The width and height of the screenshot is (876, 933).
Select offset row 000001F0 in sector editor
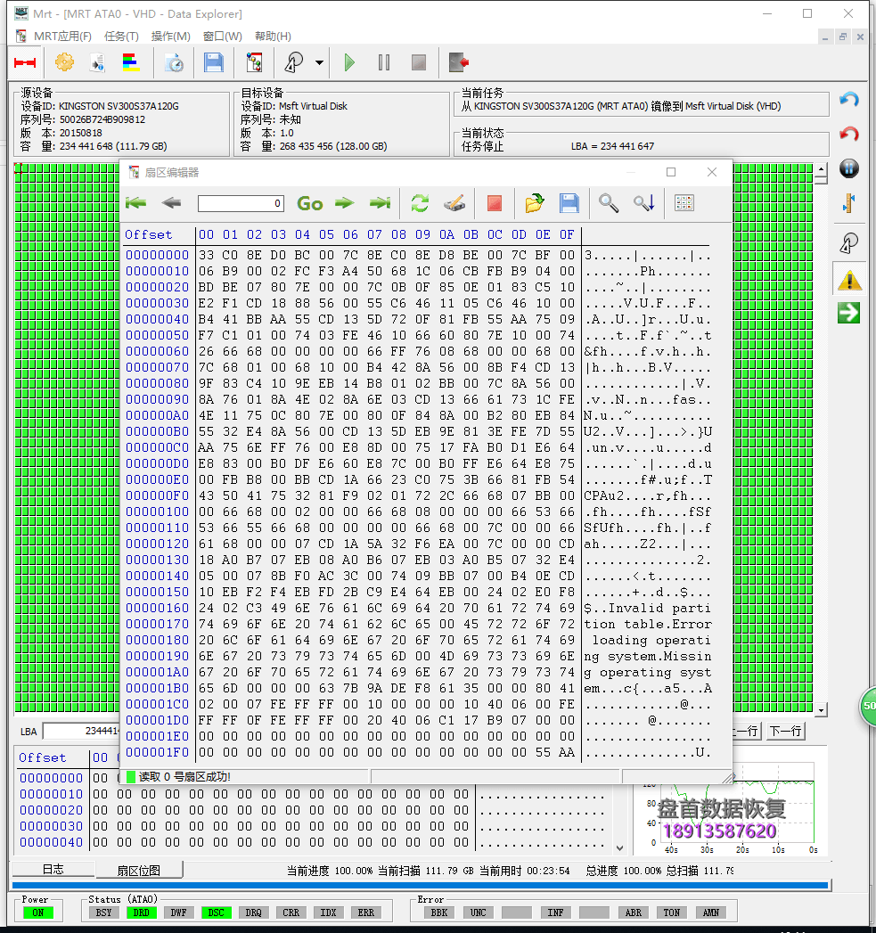click(x=157, y=753)
